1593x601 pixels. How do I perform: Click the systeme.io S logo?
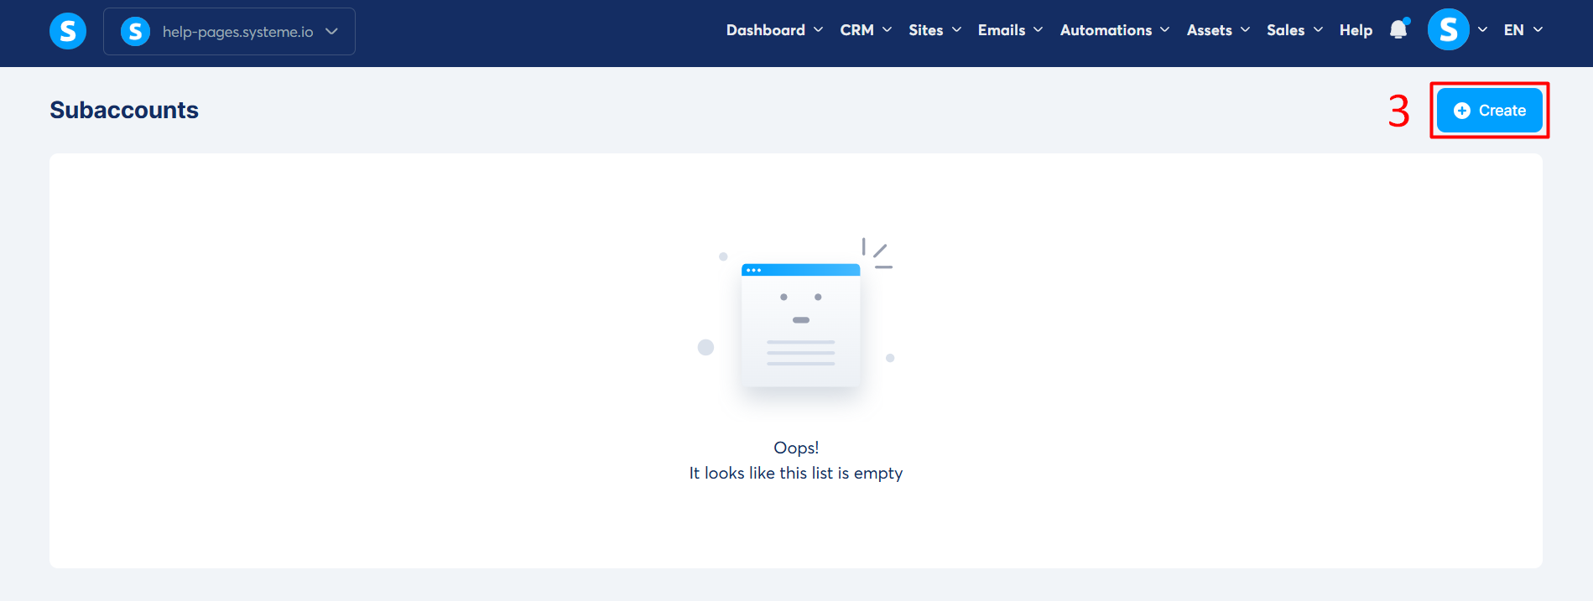tap(68, 32)
